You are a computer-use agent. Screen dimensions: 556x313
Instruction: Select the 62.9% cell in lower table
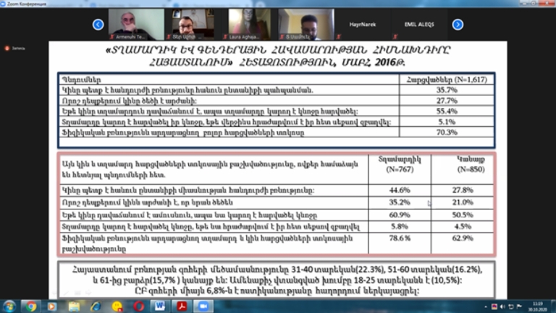click(463, 243)
